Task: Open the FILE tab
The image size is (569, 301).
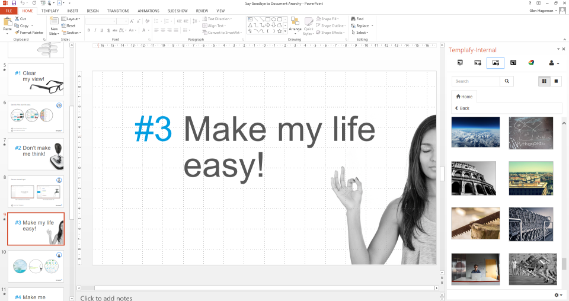Action: click(x=9, y=11)
